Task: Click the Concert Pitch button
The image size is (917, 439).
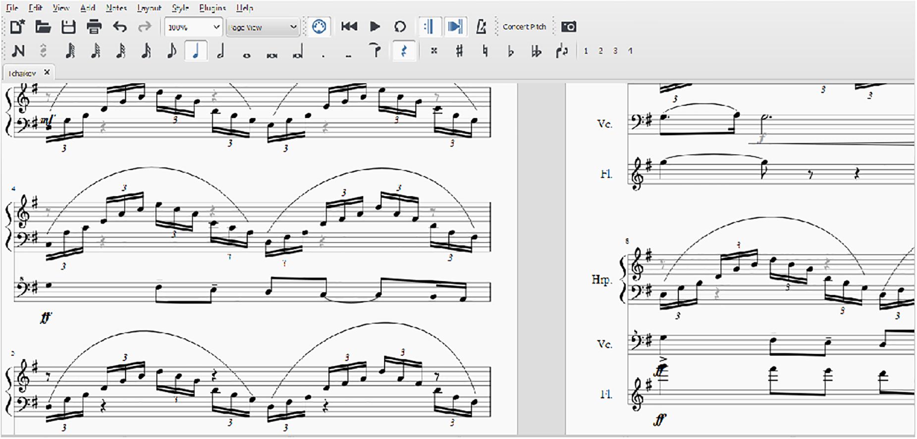Action: (x=524, y=27)
